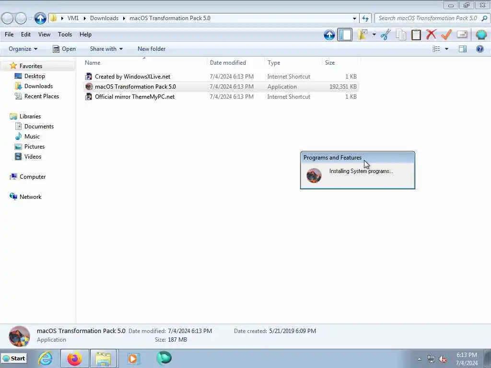Click the red X Delete icon
Screen dimensions: 491x368
point(431,34)
